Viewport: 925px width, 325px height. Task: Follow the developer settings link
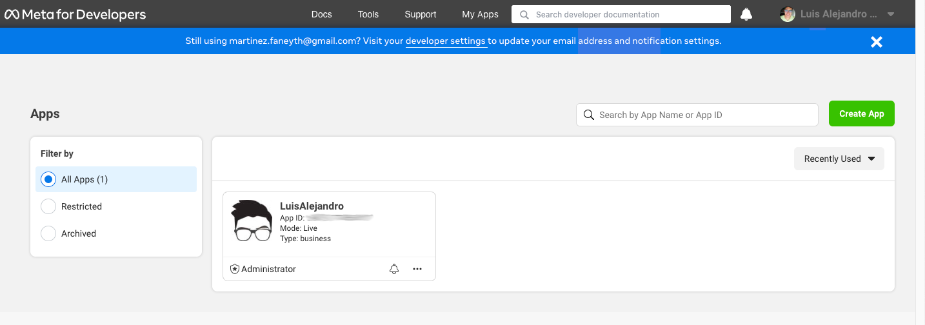point(446,41)
